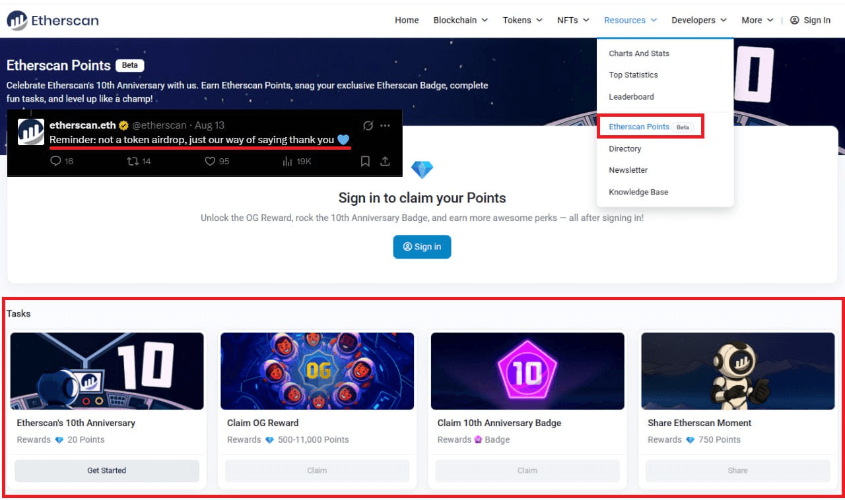Viewport: 845px width, 500px height.
Task: Click the etherscan.eth tweet profile avatar
Action: 30,132
